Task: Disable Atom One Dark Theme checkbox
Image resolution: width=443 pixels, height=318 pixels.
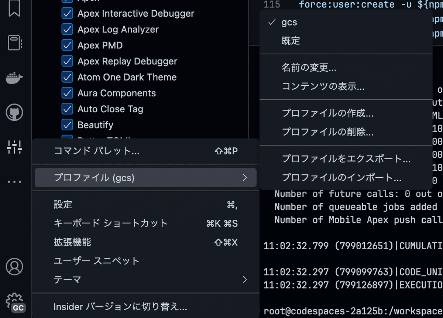Action: coord(67,77)
